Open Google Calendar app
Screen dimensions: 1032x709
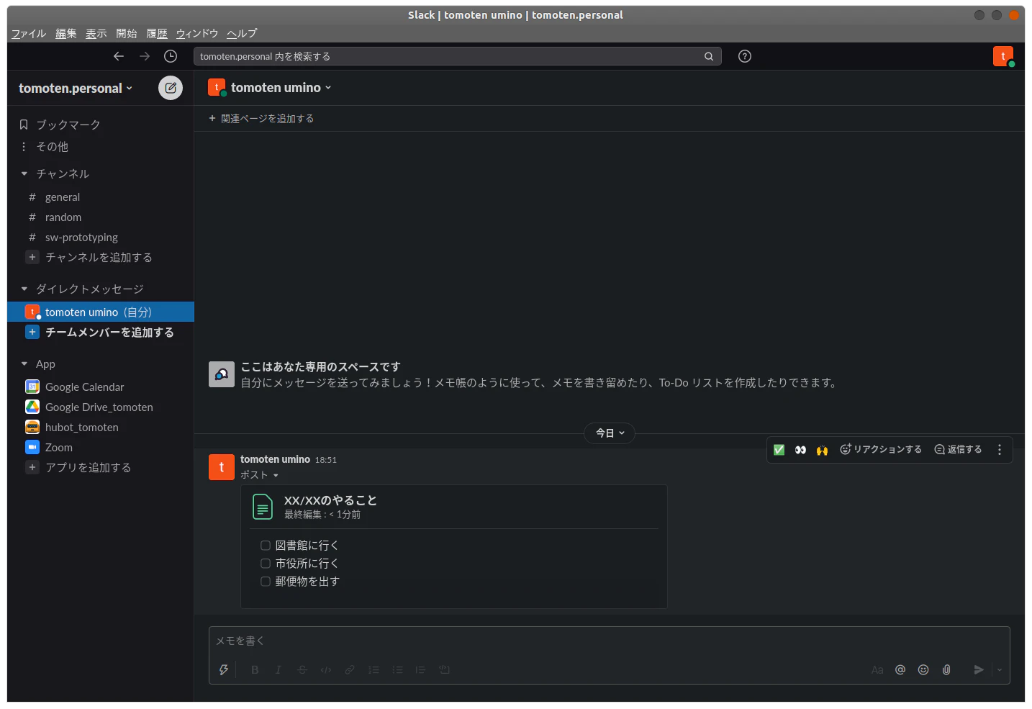pos(84,387)
